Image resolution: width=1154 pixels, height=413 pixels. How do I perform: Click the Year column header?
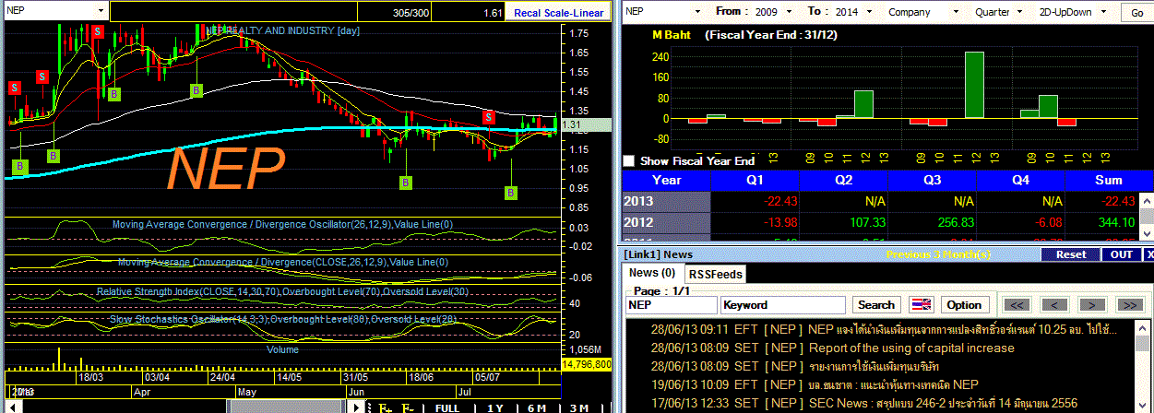coord(666,180)
